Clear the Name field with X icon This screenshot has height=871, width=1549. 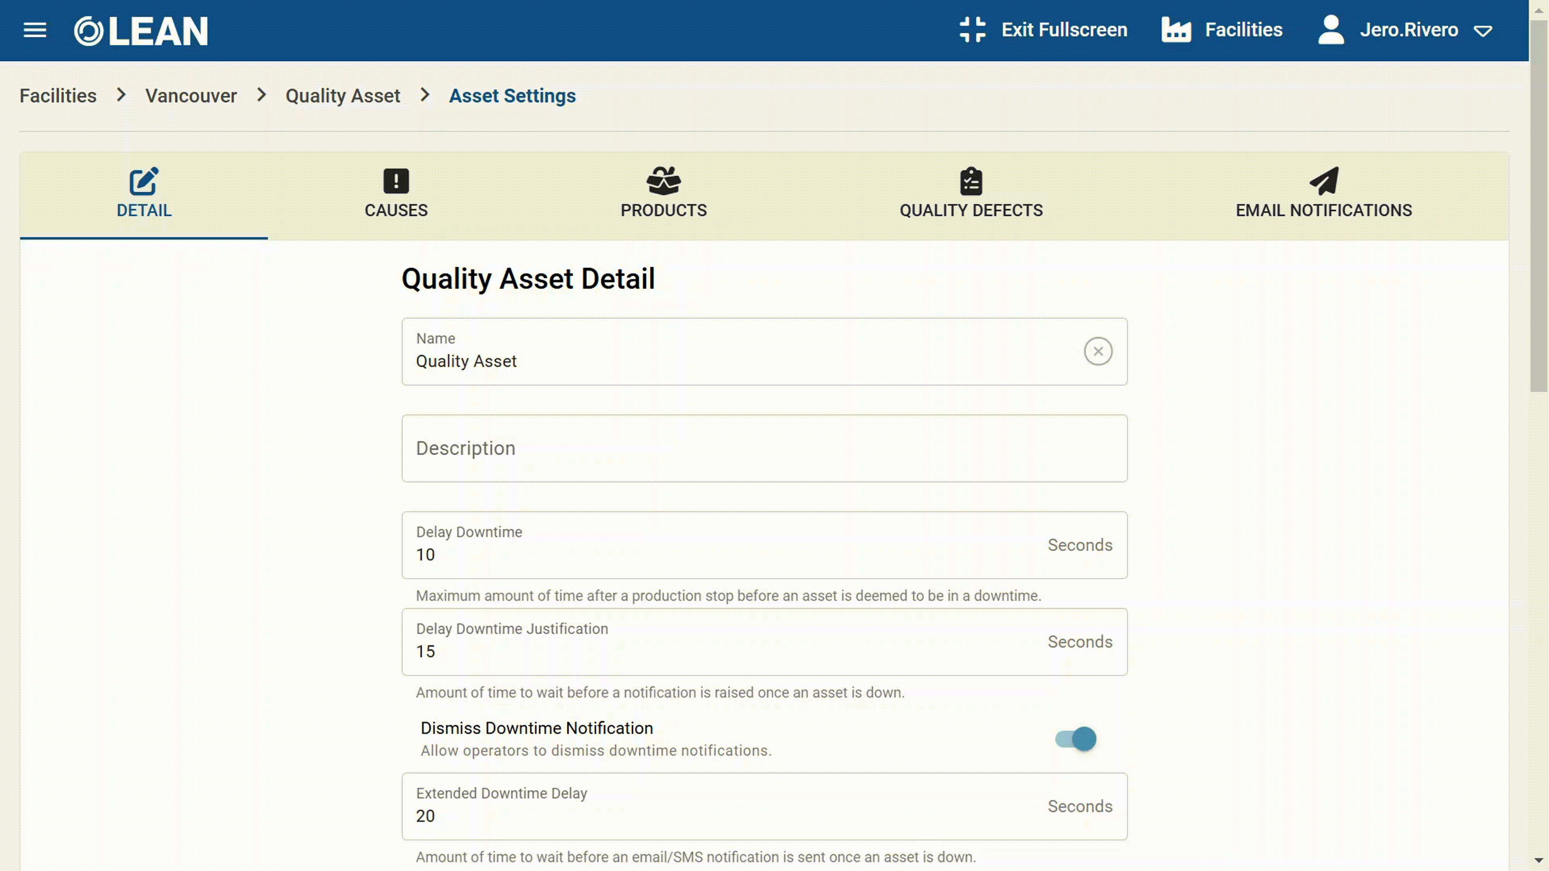coord(1097,351)
